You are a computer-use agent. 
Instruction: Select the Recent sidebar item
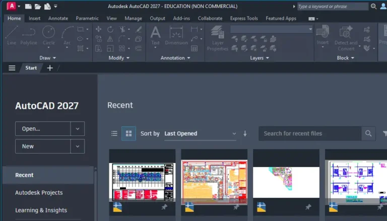tap(48, 175)
